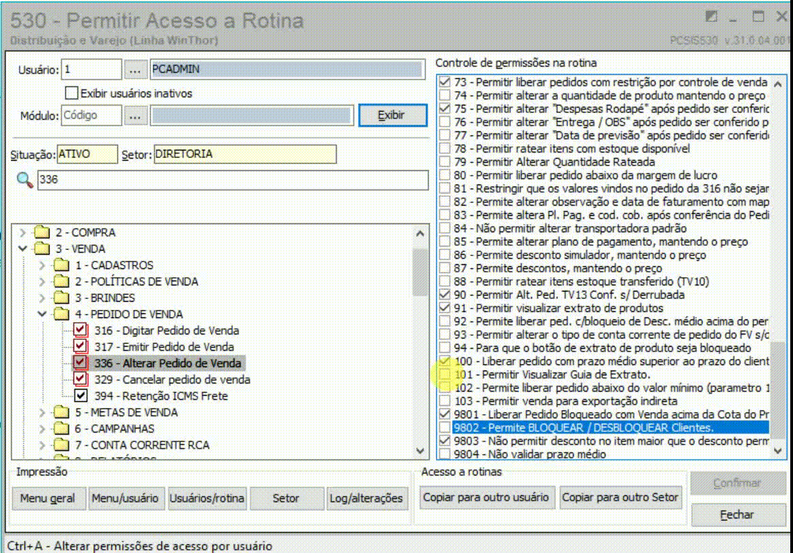Image resolution: width=793 pixels, height=553 pixels.
Task: Uncheck permission 91 visualizar extrato de produtos
Action: (x=445, y=308)
